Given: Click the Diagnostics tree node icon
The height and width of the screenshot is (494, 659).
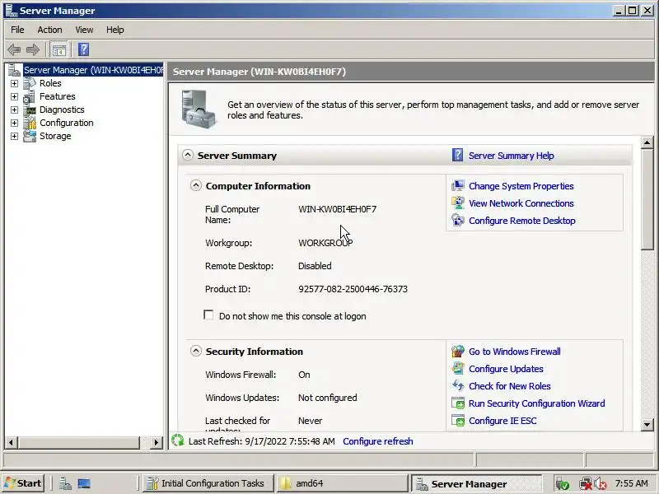Looking at the screenshot, I should (x=30, y=110).
